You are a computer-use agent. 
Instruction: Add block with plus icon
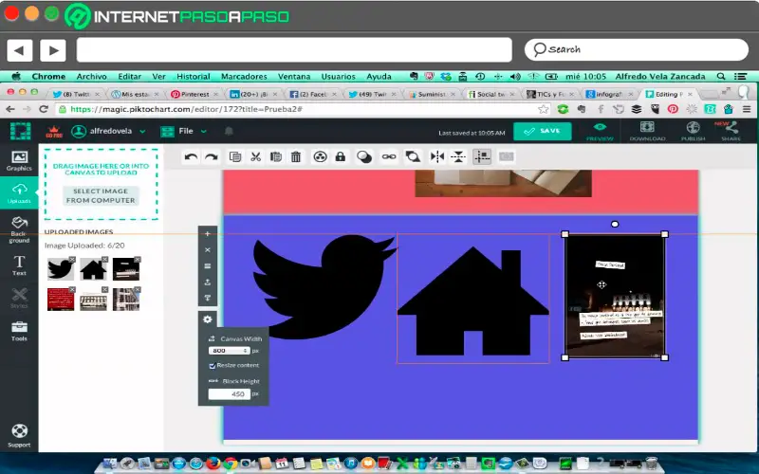click(x=207, y=233)
